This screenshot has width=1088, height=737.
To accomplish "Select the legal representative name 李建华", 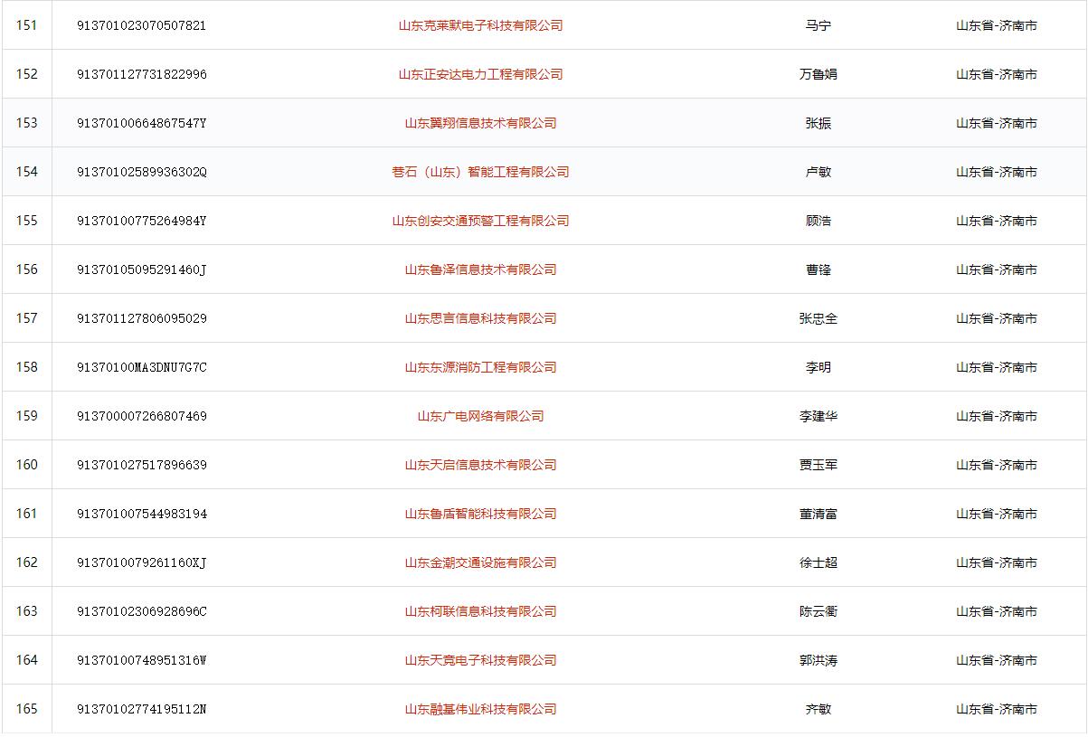I will pos(818,416).
